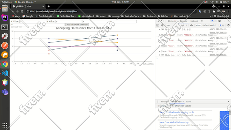The width and height of the screenshot is (231, 130).
Task: Go forward using Chrome's forward arrow
Action: [x=17, y=11]
